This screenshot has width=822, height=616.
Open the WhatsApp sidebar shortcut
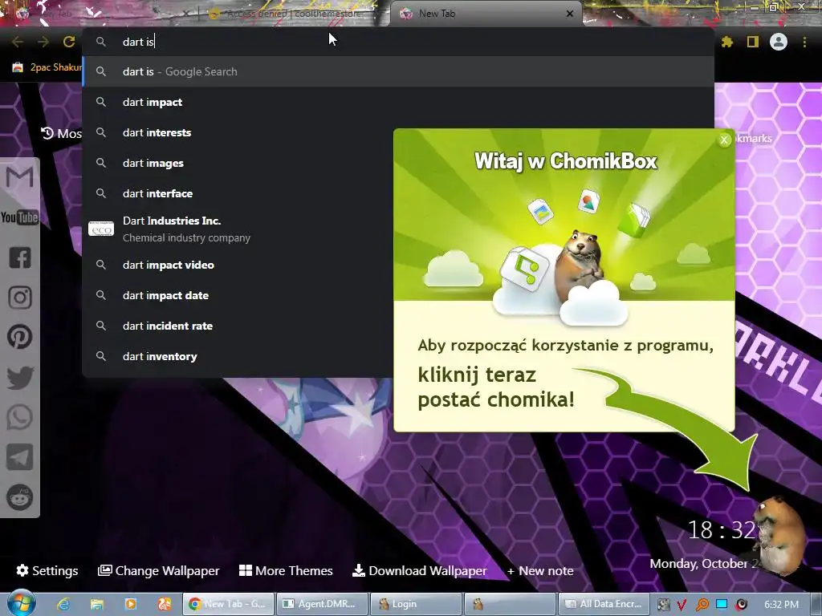coord(20,417)
